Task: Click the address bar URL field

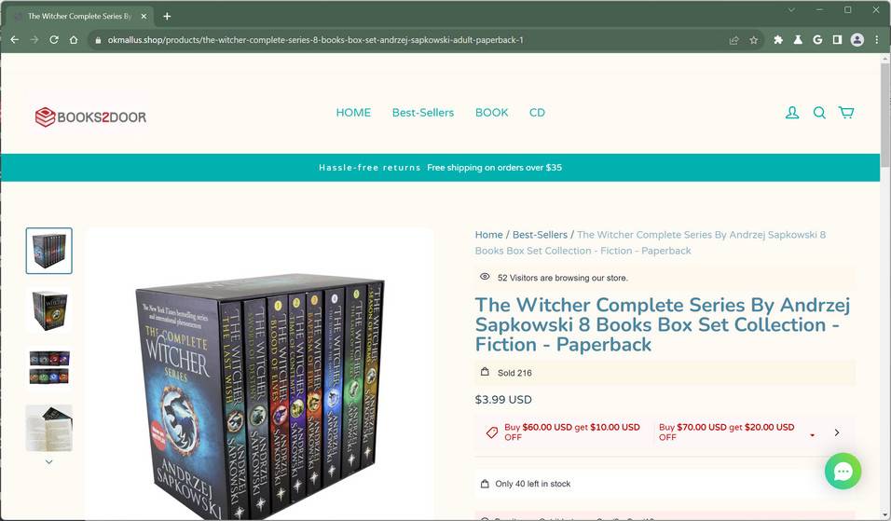Action: tap(409, 40)
